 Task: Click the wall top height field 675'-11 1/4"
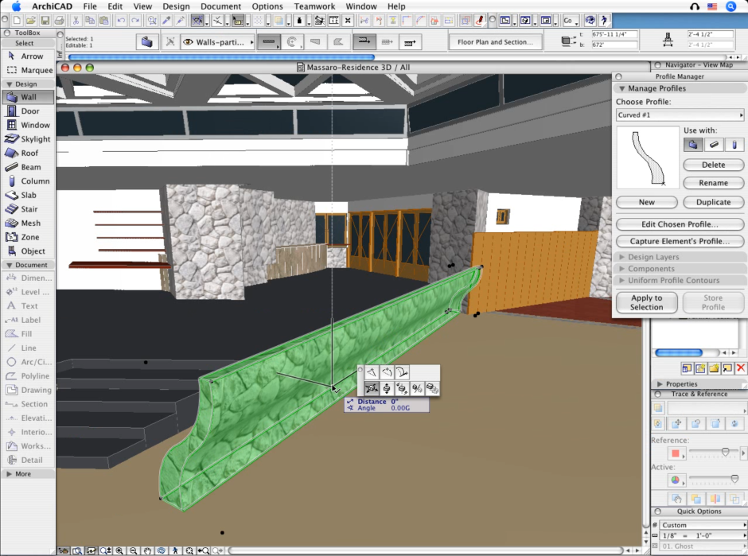pyautogui.click(x=614, y=34)
